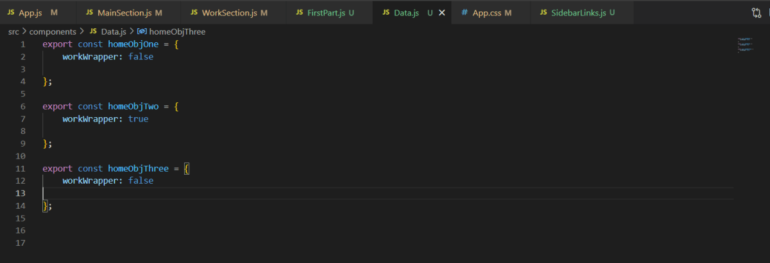Expand breadcrumb chevron after components
This screenshot has height=263, width=770.
pos(81,31)
